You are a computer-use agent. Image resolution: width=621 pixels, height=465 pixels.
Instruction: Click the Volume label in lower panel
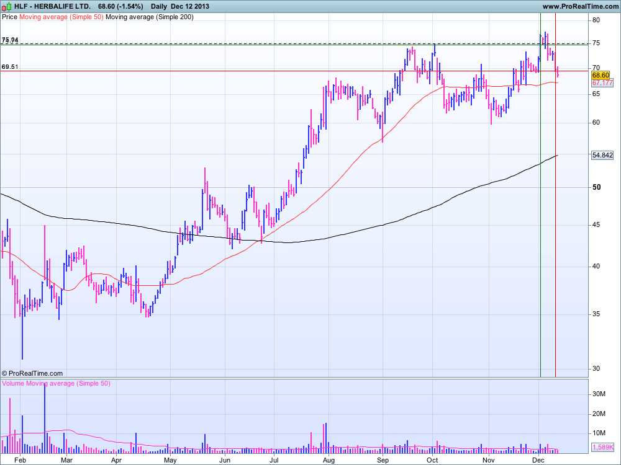(x=13, y=383)
